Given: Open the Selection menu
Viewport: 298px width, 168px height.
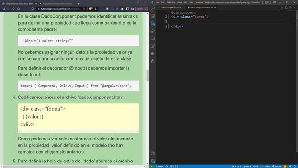Looking at the screenshot, I should [x=171, y=2].
